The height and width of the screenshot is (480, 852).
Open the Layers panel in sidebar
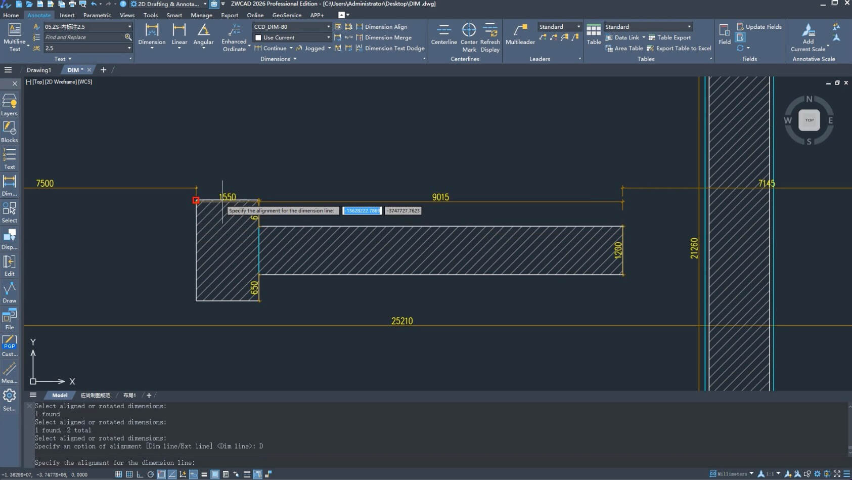pos(9,105)
